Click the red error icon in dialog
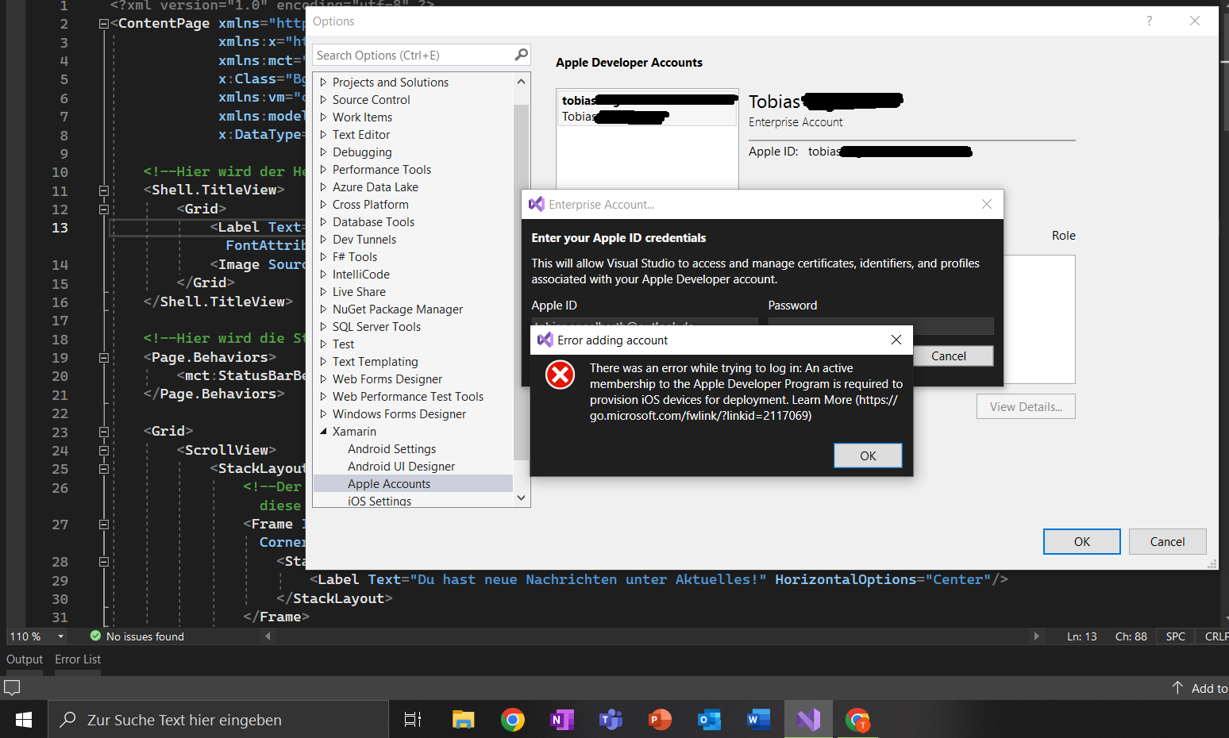This screenshot has height=738, width=1229. tap(560, 375)
